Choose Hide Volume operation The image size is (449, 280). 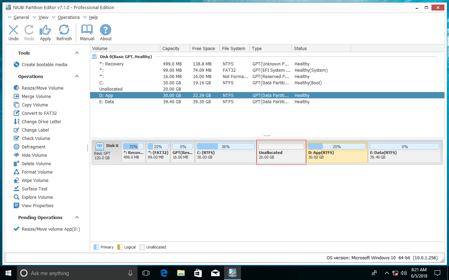click(30, 155)
